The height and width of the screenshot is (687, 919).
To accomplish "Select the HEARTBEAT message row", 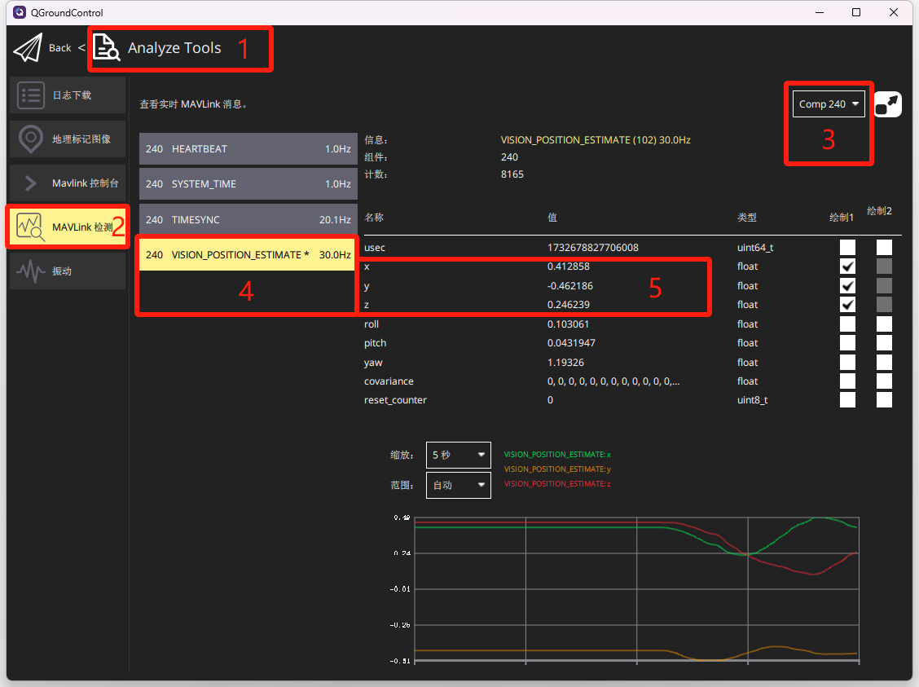I will tap(248, 149).
